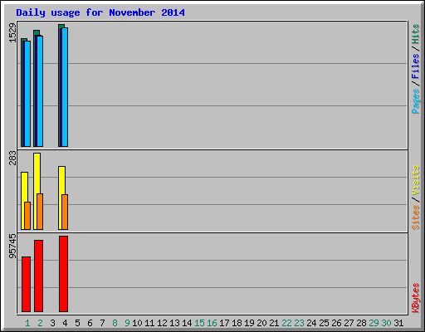Click the yellow Visits legend label
This screenshot has height=332, width=425.
coord(416,180)
